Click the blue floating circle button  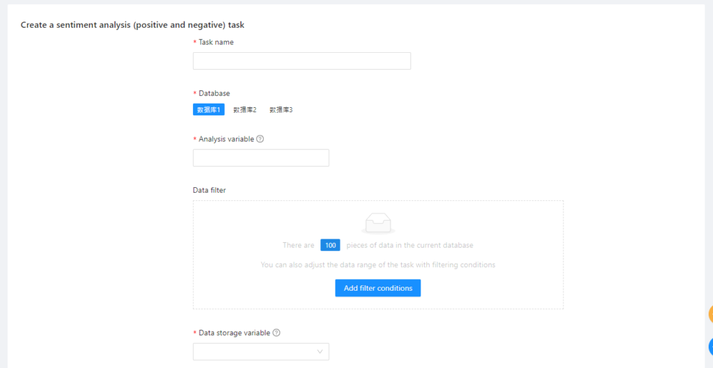click(x=710, y=346)
